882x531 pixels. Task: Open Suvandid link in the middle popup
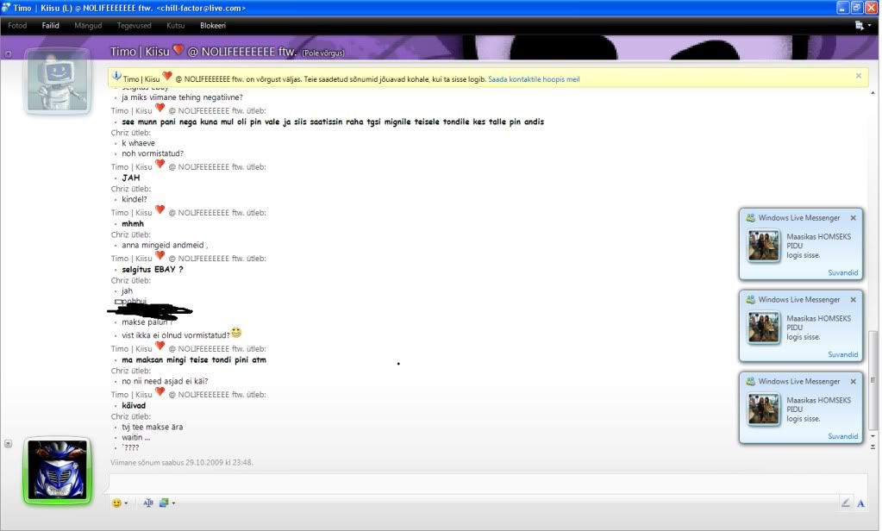click(x=842, y=354)
